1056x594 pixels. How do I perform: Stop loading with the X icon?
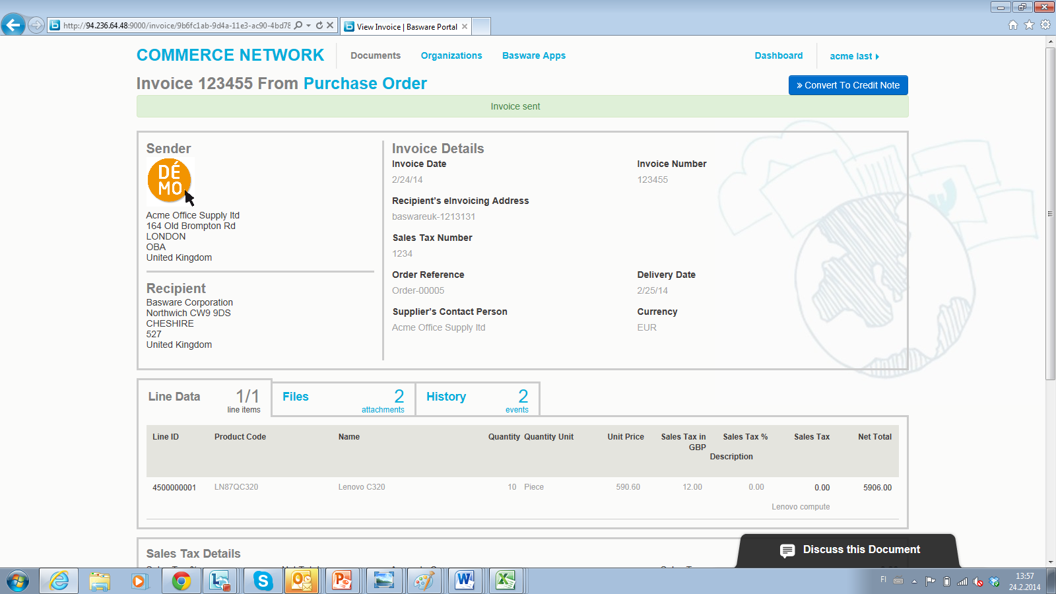click(330, 25)
